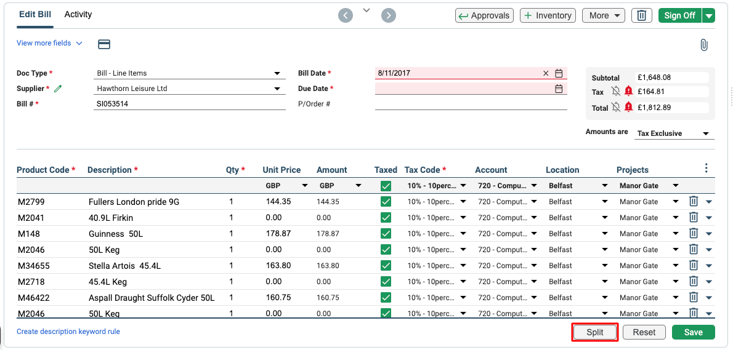Click the Approvals button
The width and height of the screenshot is (733, 350).
click(484, 15)
